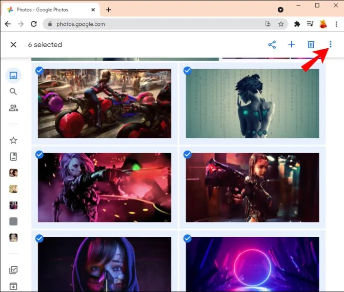The width and height of the screenshot is (344, 292).
Task: Go forward in browser
Action: tap(21, 24)
